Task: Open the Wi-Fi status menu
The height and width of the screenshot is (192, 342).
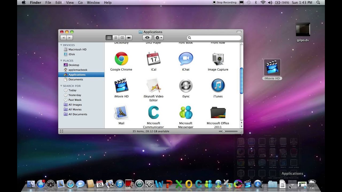Action: (263, 2)
